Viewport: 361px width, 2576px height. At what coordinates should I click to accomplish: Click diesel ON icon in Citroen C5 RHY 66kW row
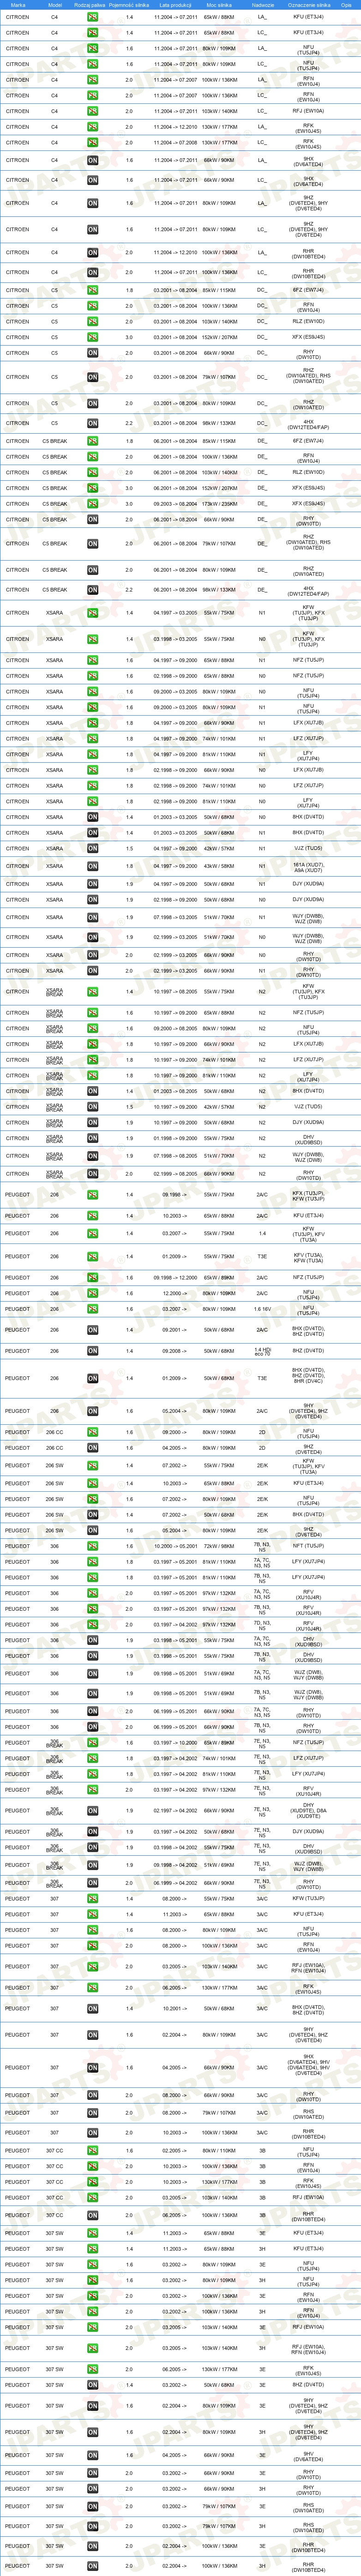tap(92, 353)
